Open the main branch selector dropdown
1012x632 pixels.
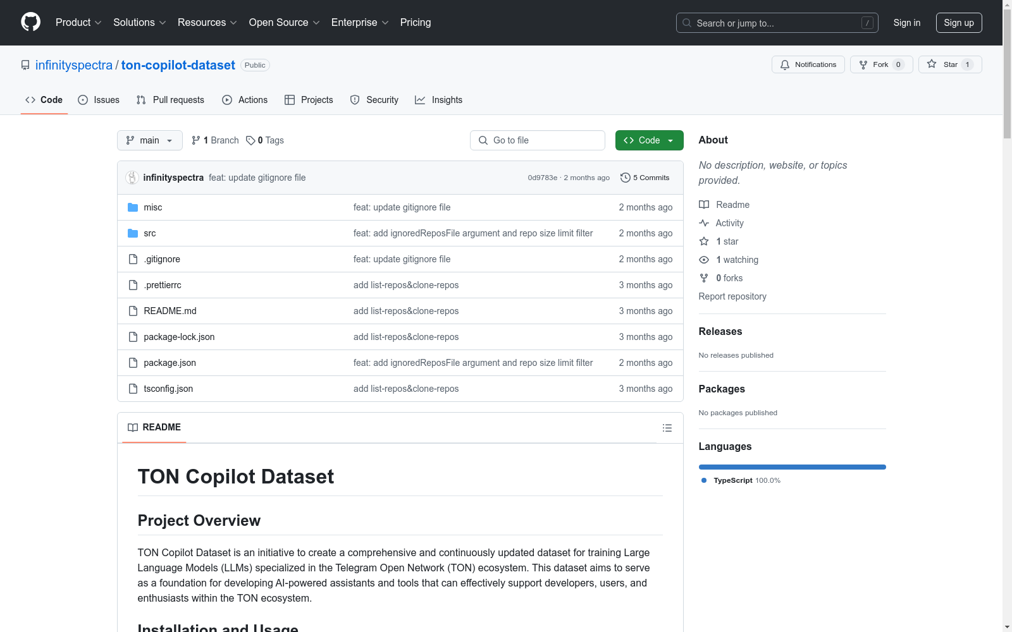150,140
